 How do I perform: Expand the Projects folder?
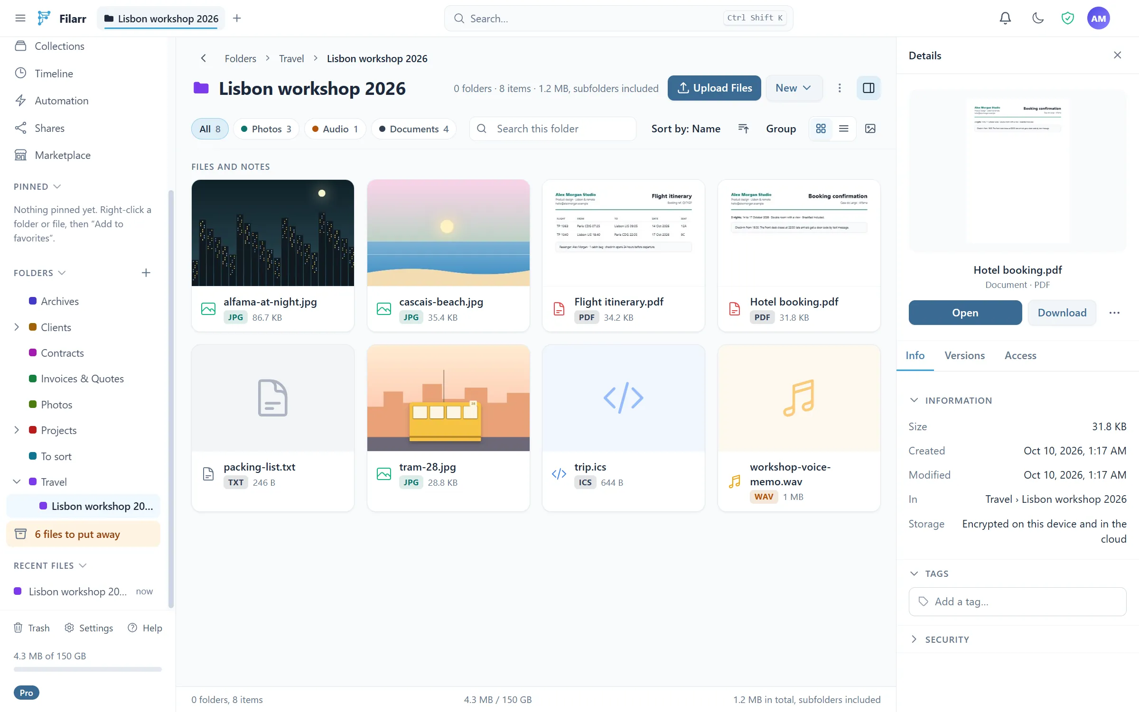click(17, 430)
